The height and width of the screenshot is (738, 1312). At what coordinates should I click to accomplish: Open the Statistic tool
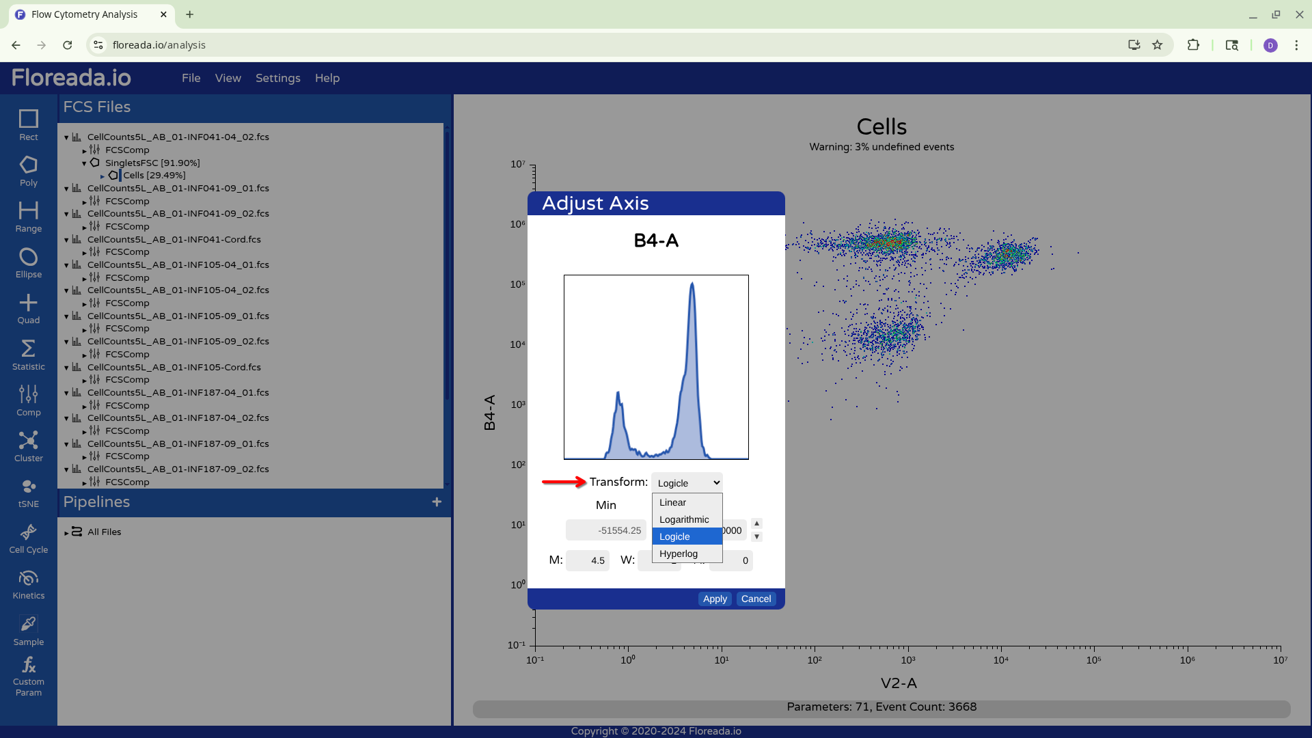28,355
